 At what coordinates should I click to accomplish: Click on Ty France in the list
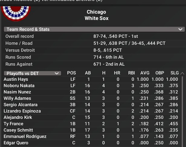(14, 124)
